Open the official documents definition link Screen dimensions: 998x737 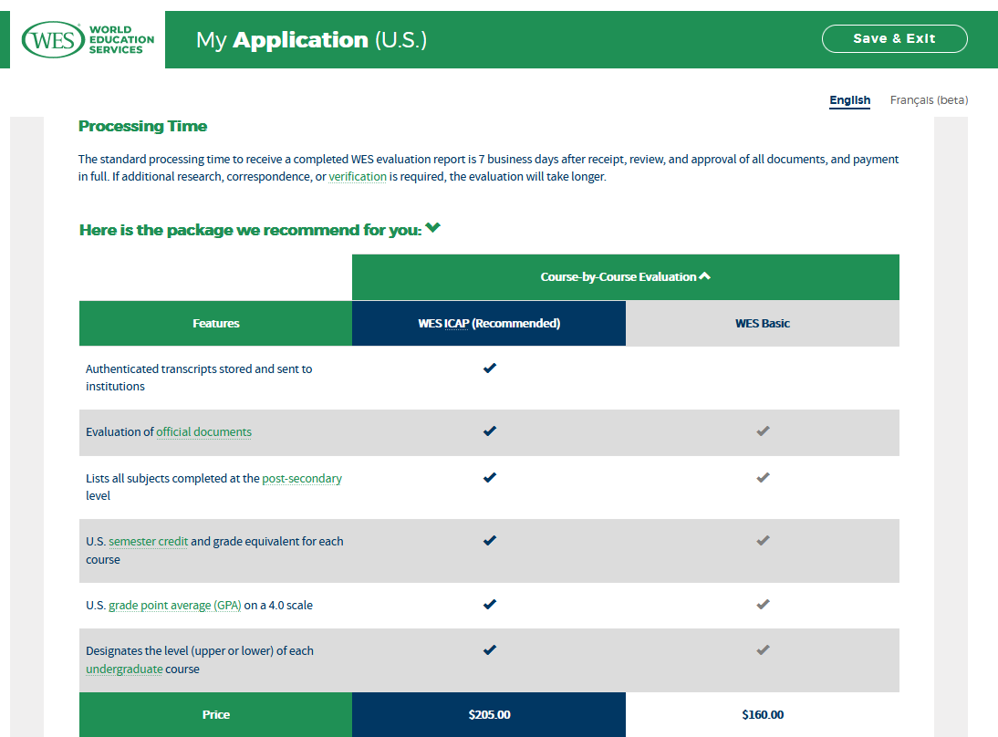tap(203, 432)
